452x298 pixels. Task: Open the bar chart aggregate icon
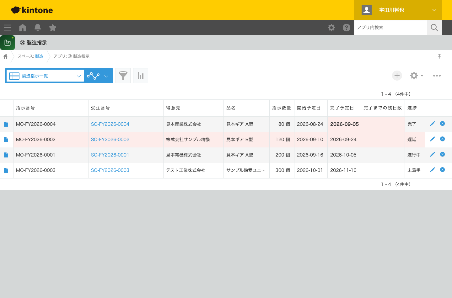141,76
